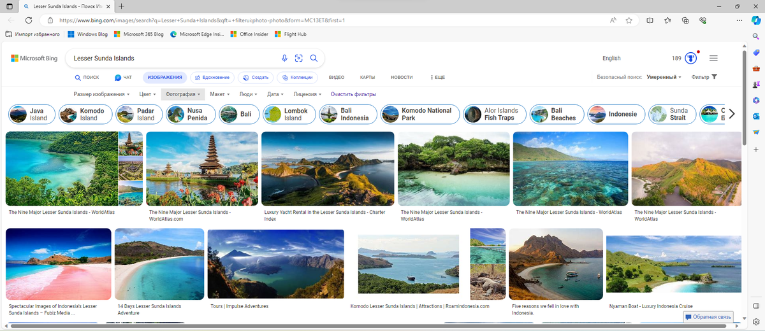The image size is (765, 331).
Task: Click the Фильтр funnel button
Action: coord(704,77)
